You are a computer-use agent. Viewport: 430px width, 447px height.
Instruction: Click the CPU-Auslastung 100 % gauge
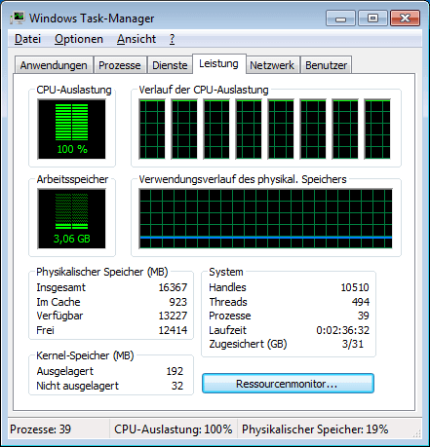tap(71, 130)
